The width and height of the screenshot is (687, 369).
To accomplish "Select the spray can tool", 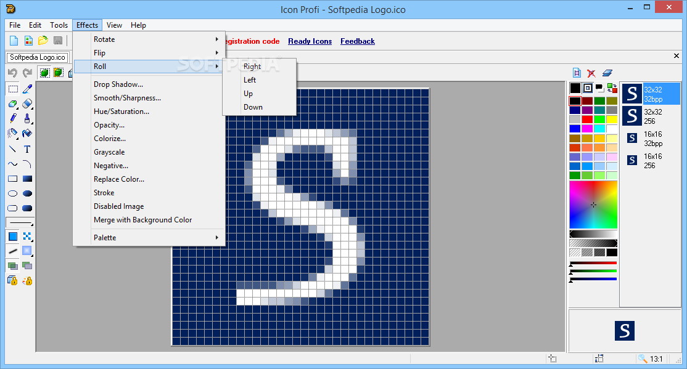I will click(x=13, y=133).
